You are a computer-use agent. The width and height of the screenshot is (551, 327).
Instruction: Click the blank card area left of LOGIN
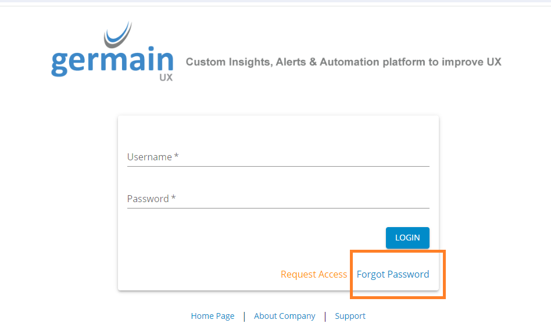point(250,238)
